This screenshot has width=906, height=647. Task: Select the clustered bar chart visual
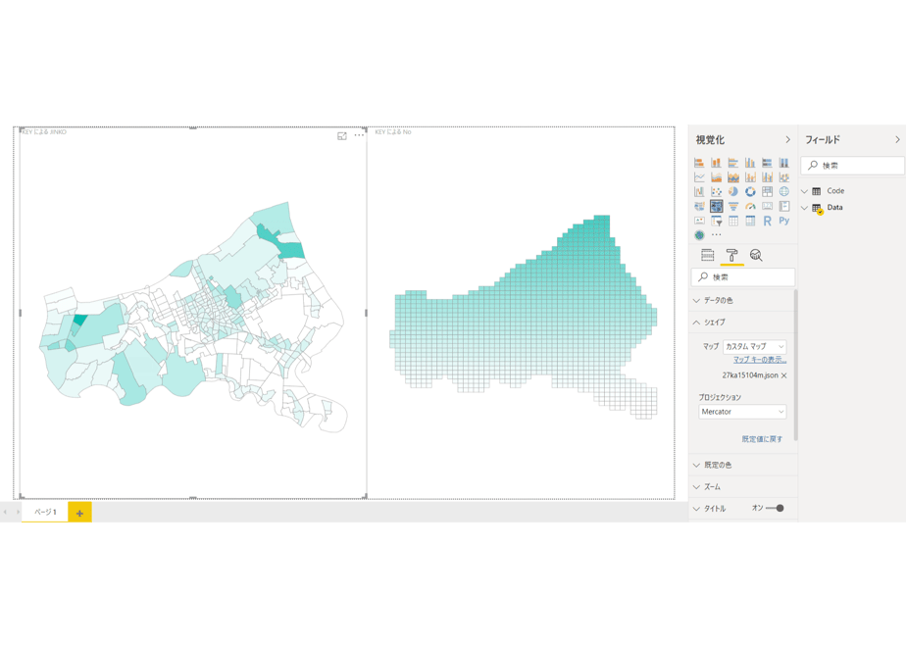733,163
